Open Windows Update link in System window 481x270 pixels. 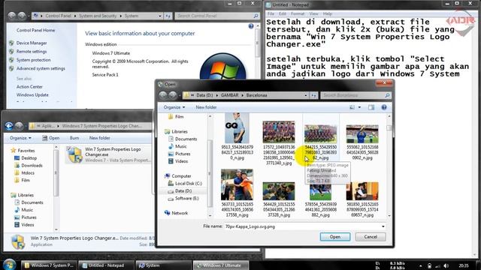pyautogui.click(x=32, y=95)
